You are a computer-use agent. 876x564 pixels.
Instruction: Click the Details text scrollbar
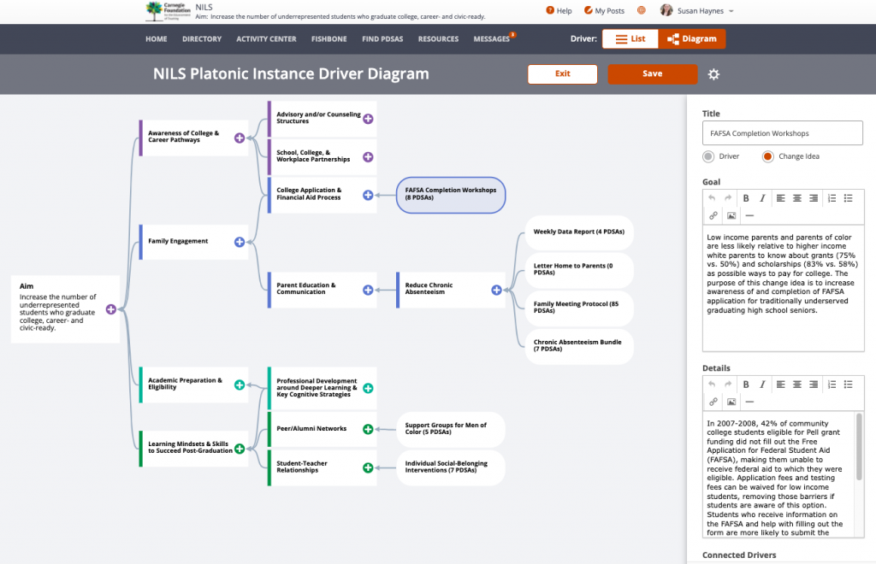859,446
